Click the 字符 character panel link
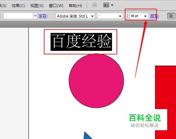The height and width of the screenshot is (139, 176). [x=43, y=16]
